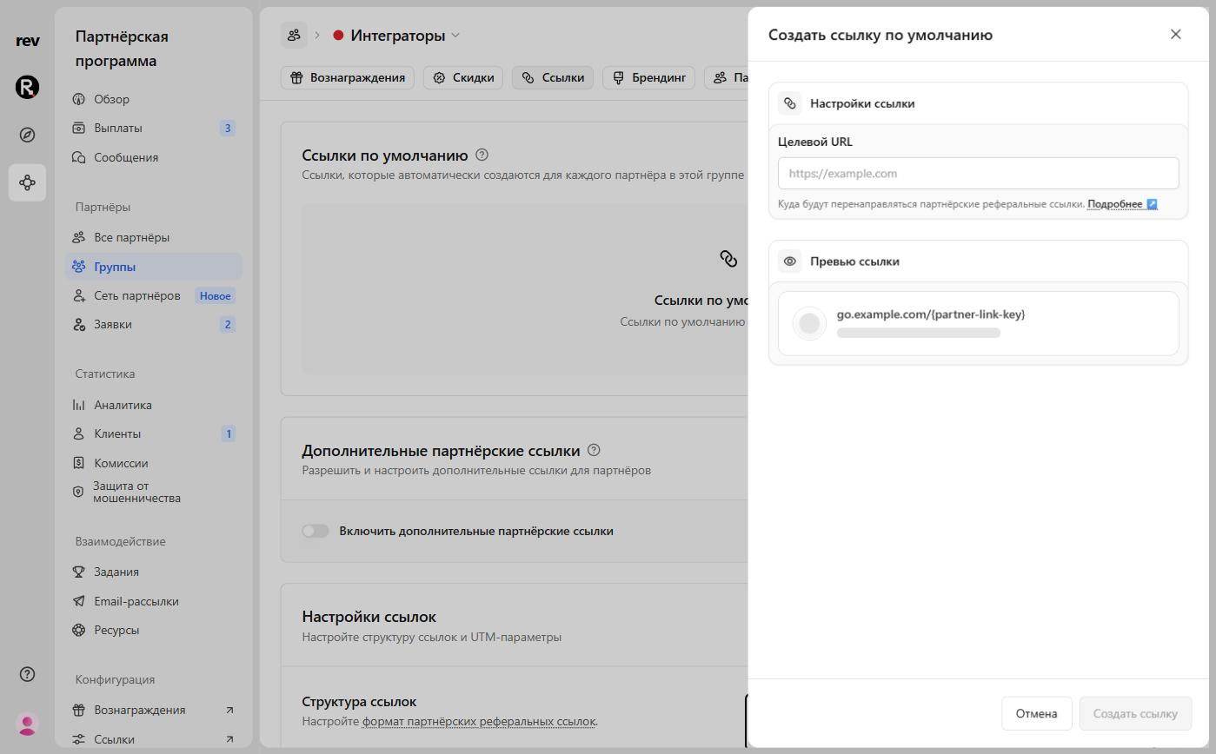Open Сеть партнёров in the sidebar

pos(153,295)
